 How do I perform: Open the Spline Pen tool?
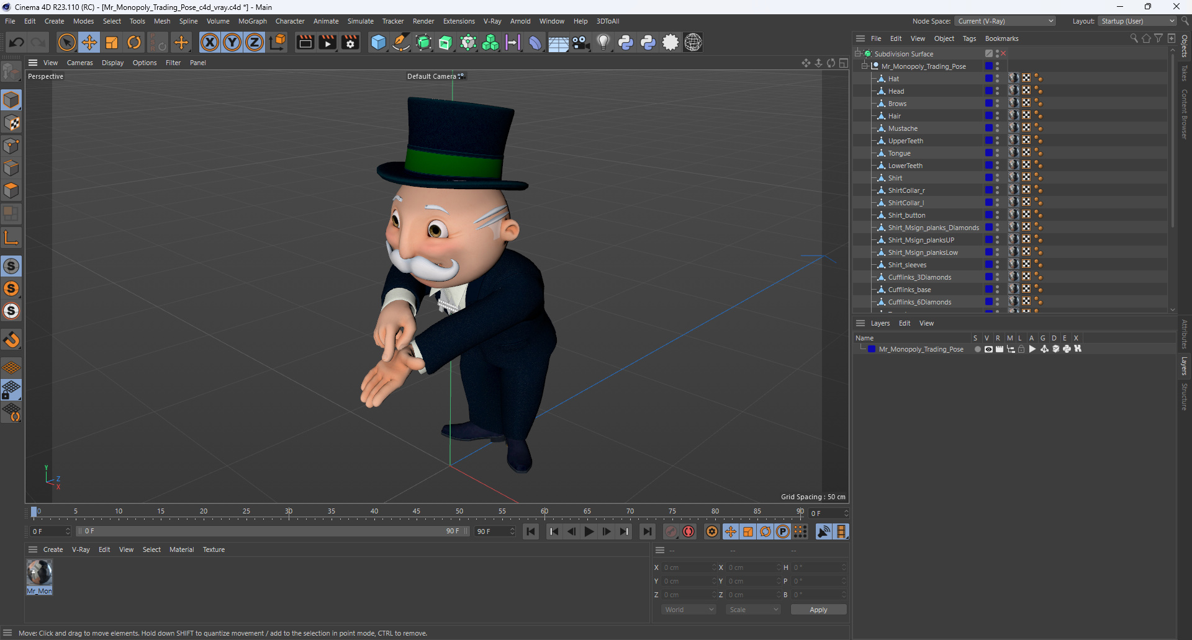[x=401, y=42]
